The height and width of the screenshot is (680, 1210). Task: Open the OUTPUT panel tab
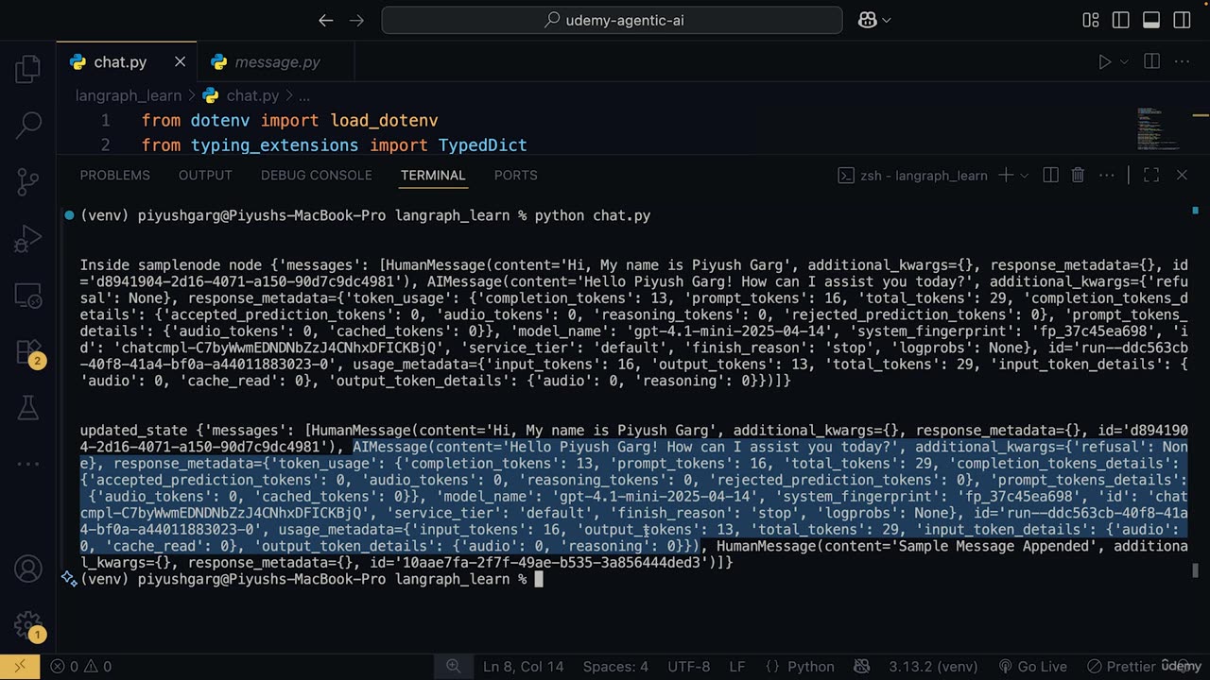(205, 175)
